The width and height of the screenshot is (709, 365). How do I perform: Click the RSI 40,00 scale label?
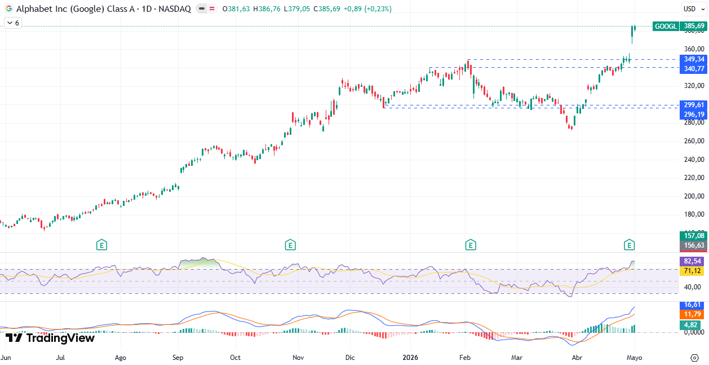pos(693,287)
